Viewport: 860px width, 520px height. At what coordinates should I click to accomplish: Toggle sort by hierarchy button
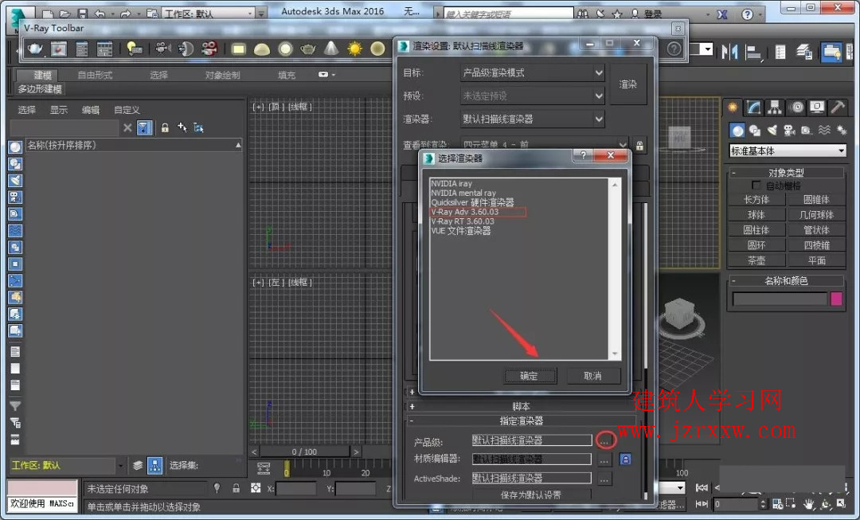point(155,466)
